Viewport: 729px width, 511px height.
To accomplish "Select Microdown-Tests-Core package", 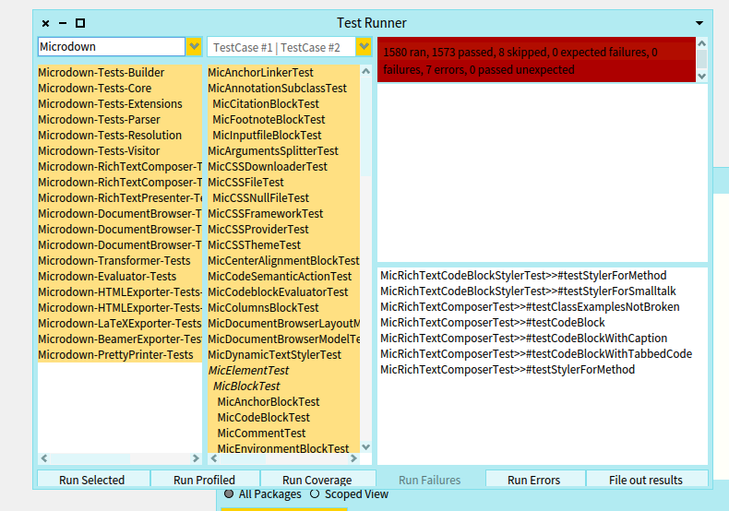I will coord(120,89).
